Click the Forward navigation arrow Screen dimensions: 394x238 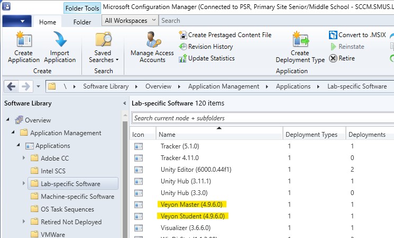pyautogui.click(x=25, y=86)
